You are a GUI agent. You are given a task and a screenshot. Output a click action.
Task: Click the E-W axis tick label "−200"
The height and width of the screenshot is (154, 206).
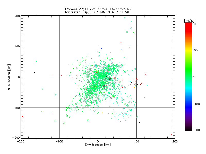(x=21, y=141)
